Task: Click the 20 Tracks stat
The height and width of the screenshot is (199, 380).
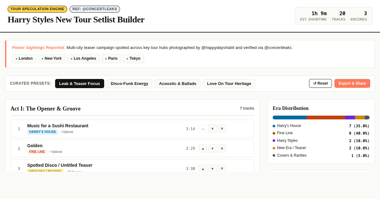Action: 339,16
